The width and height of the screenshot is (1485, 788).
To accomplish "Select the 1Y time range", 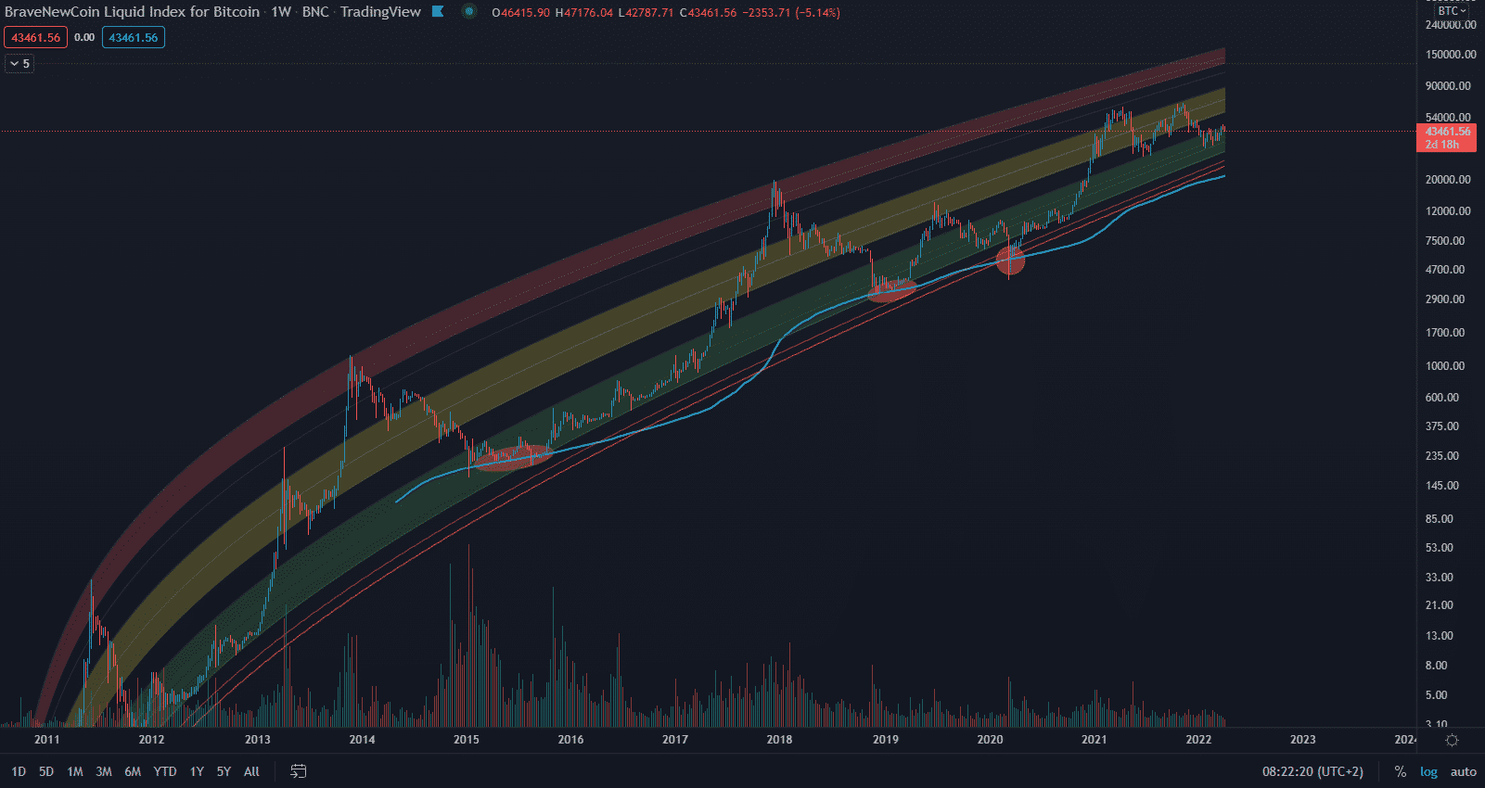I will point(197,771).
